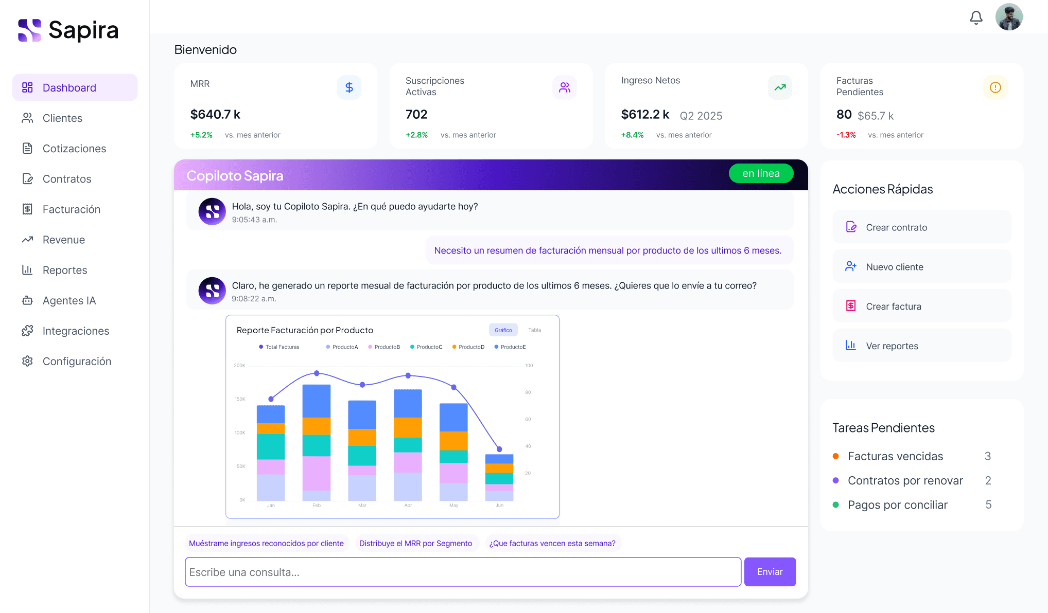The width and height of the screenshot is (1048, 613).
Task: Click the Revenue trend arrow icon
Action: [27, 240]
